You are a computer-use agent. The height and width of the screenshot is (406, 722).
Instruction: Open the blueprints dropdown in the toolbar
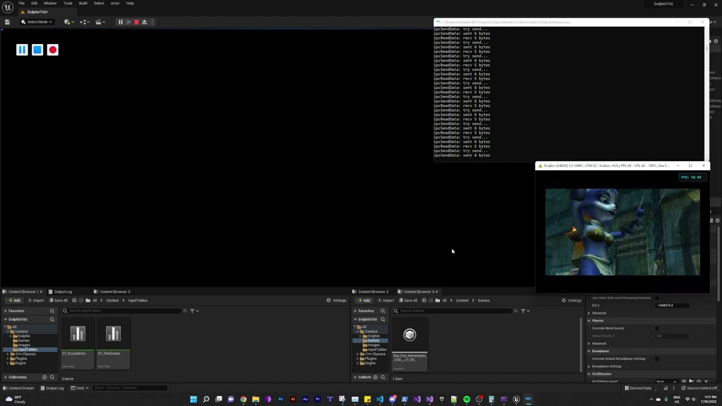[x=84, y=22]
